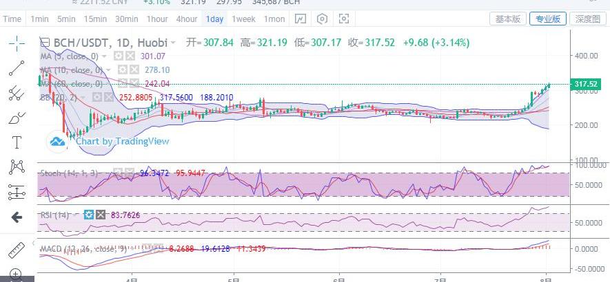Select the 1day interval
Image resolution: width=610 pixels, height=282 pixels.
(x=215, y=19)
